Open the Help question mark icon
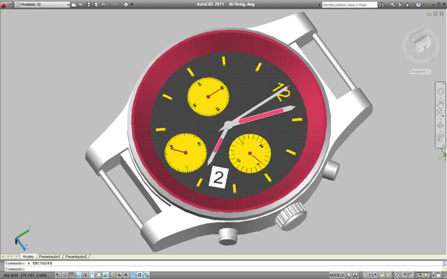The height and width of the screenshot is (279, 447). click(x=418, y=4)
